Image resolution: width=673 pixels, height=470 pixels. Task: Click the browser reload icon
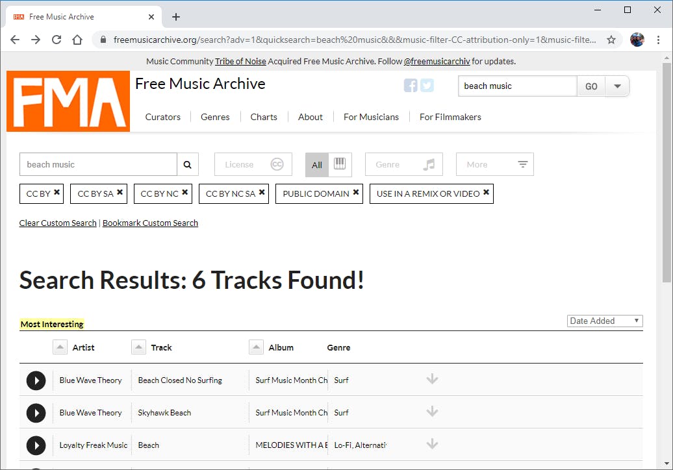57,40
